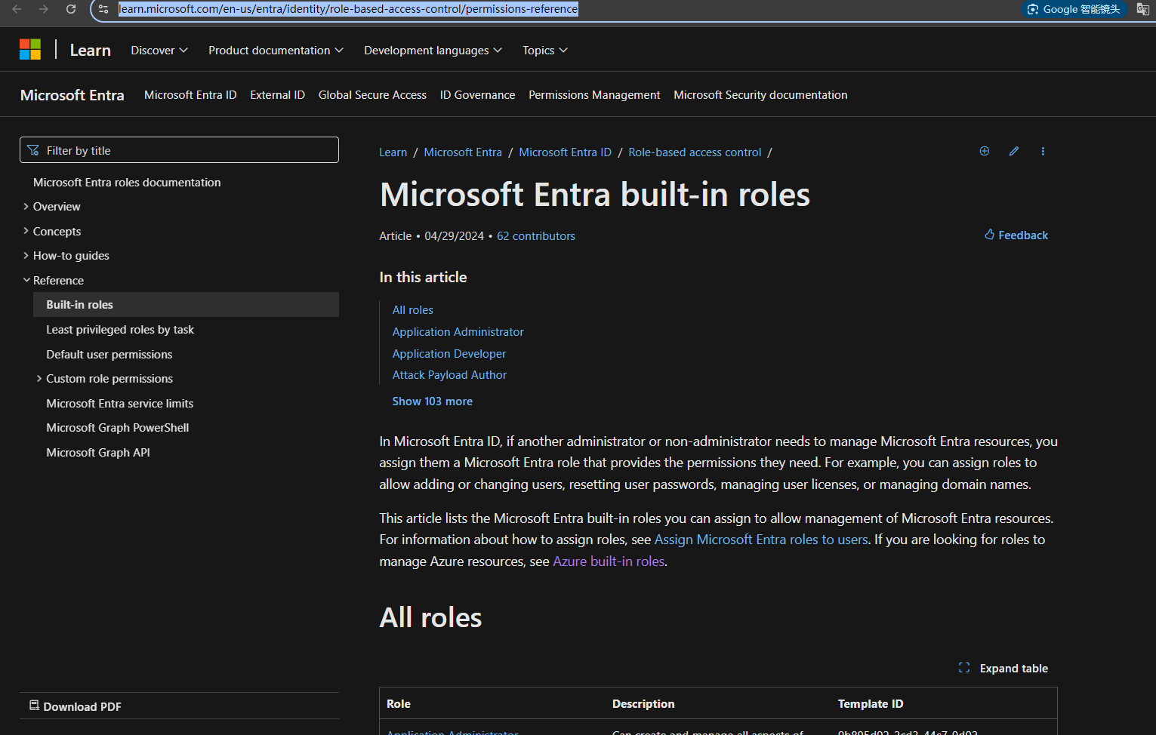Click the Filter by title input field
The width and height of the screenshot is (1156, 735).
(x=179, y=150)
